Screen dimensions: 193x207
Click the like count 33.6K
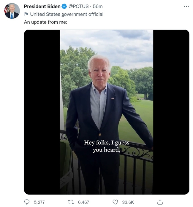128,202
